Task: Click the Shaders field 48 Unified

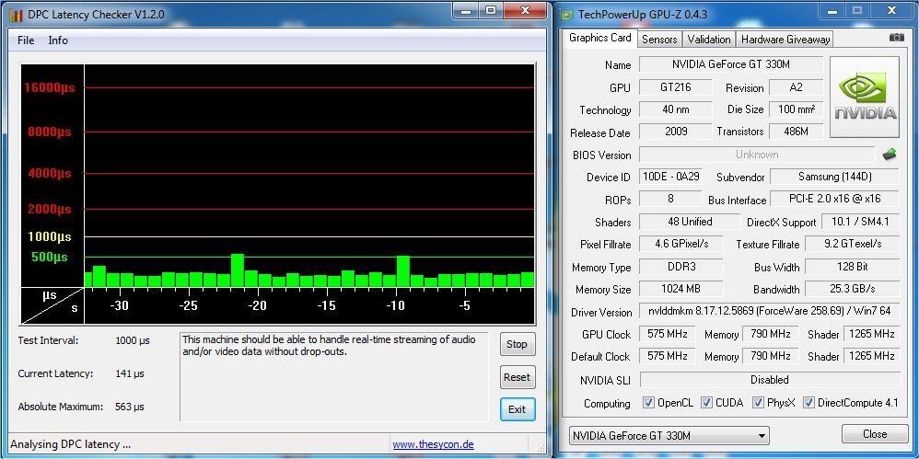Action: click(690, 222)
